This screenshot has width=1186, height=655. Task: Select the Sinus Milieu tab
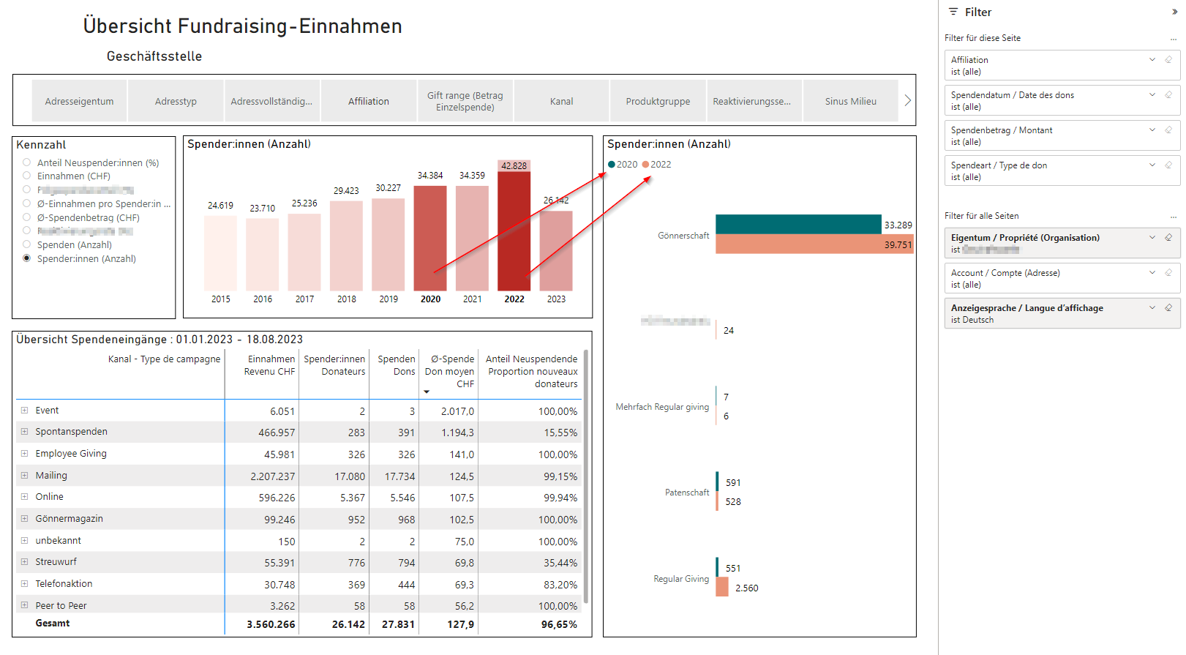point(851,101)
